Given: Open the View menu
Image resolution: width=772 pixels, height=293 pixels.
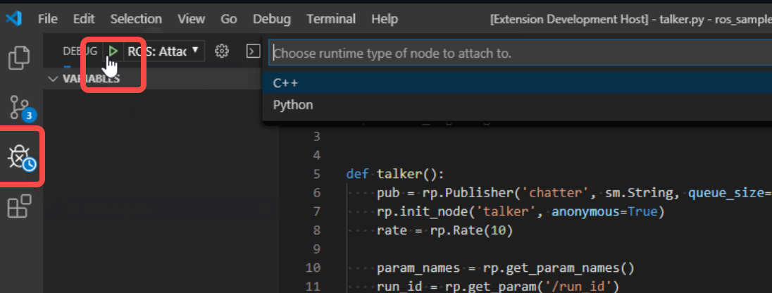Looking at the screenshot, I should tap(191, 19).
